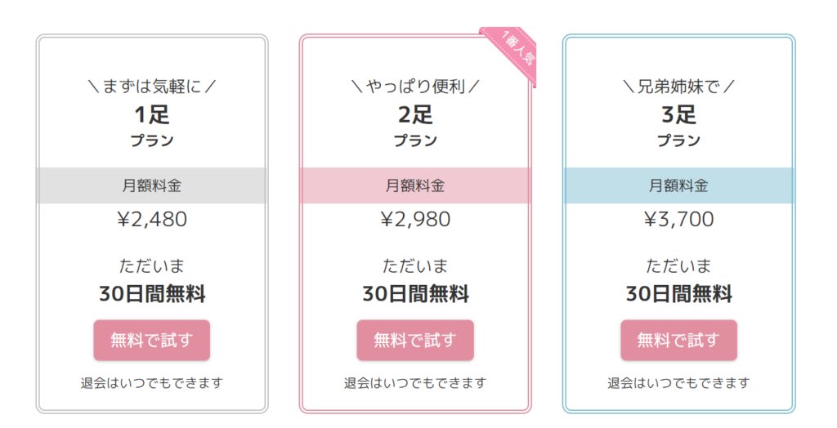Click 30日間無料 text in gray card

click(x=152, y=294)
